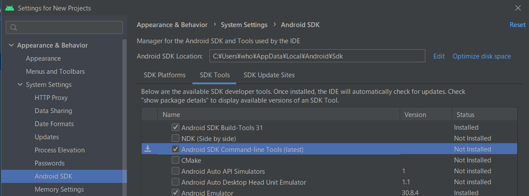The image size is (529, 196).
Task: Close the Settings dialog window
Action: point(518,8)
